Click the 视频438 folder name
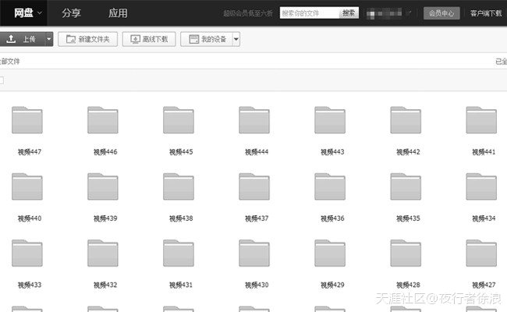This screenshot has width=507, height=312. pyautogui.click(x=181, y=218)
